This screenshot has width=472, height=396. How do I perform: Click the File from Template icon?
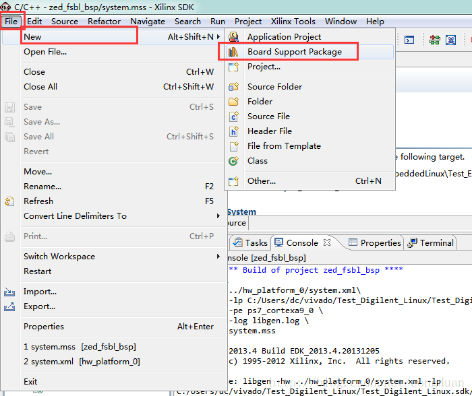coord(234,146)
